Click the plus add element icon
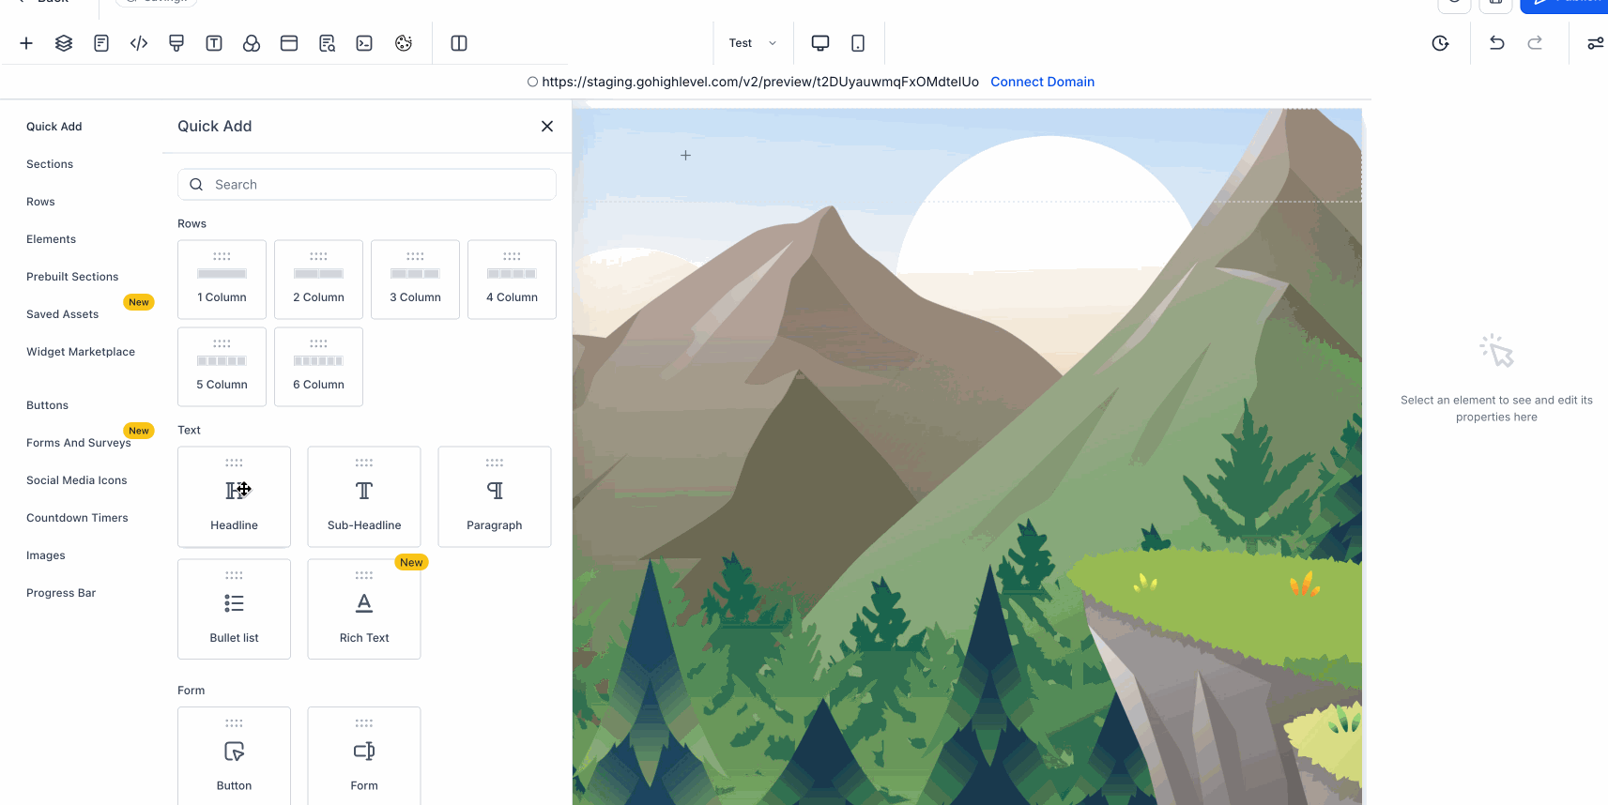 [x=26, y=43]
